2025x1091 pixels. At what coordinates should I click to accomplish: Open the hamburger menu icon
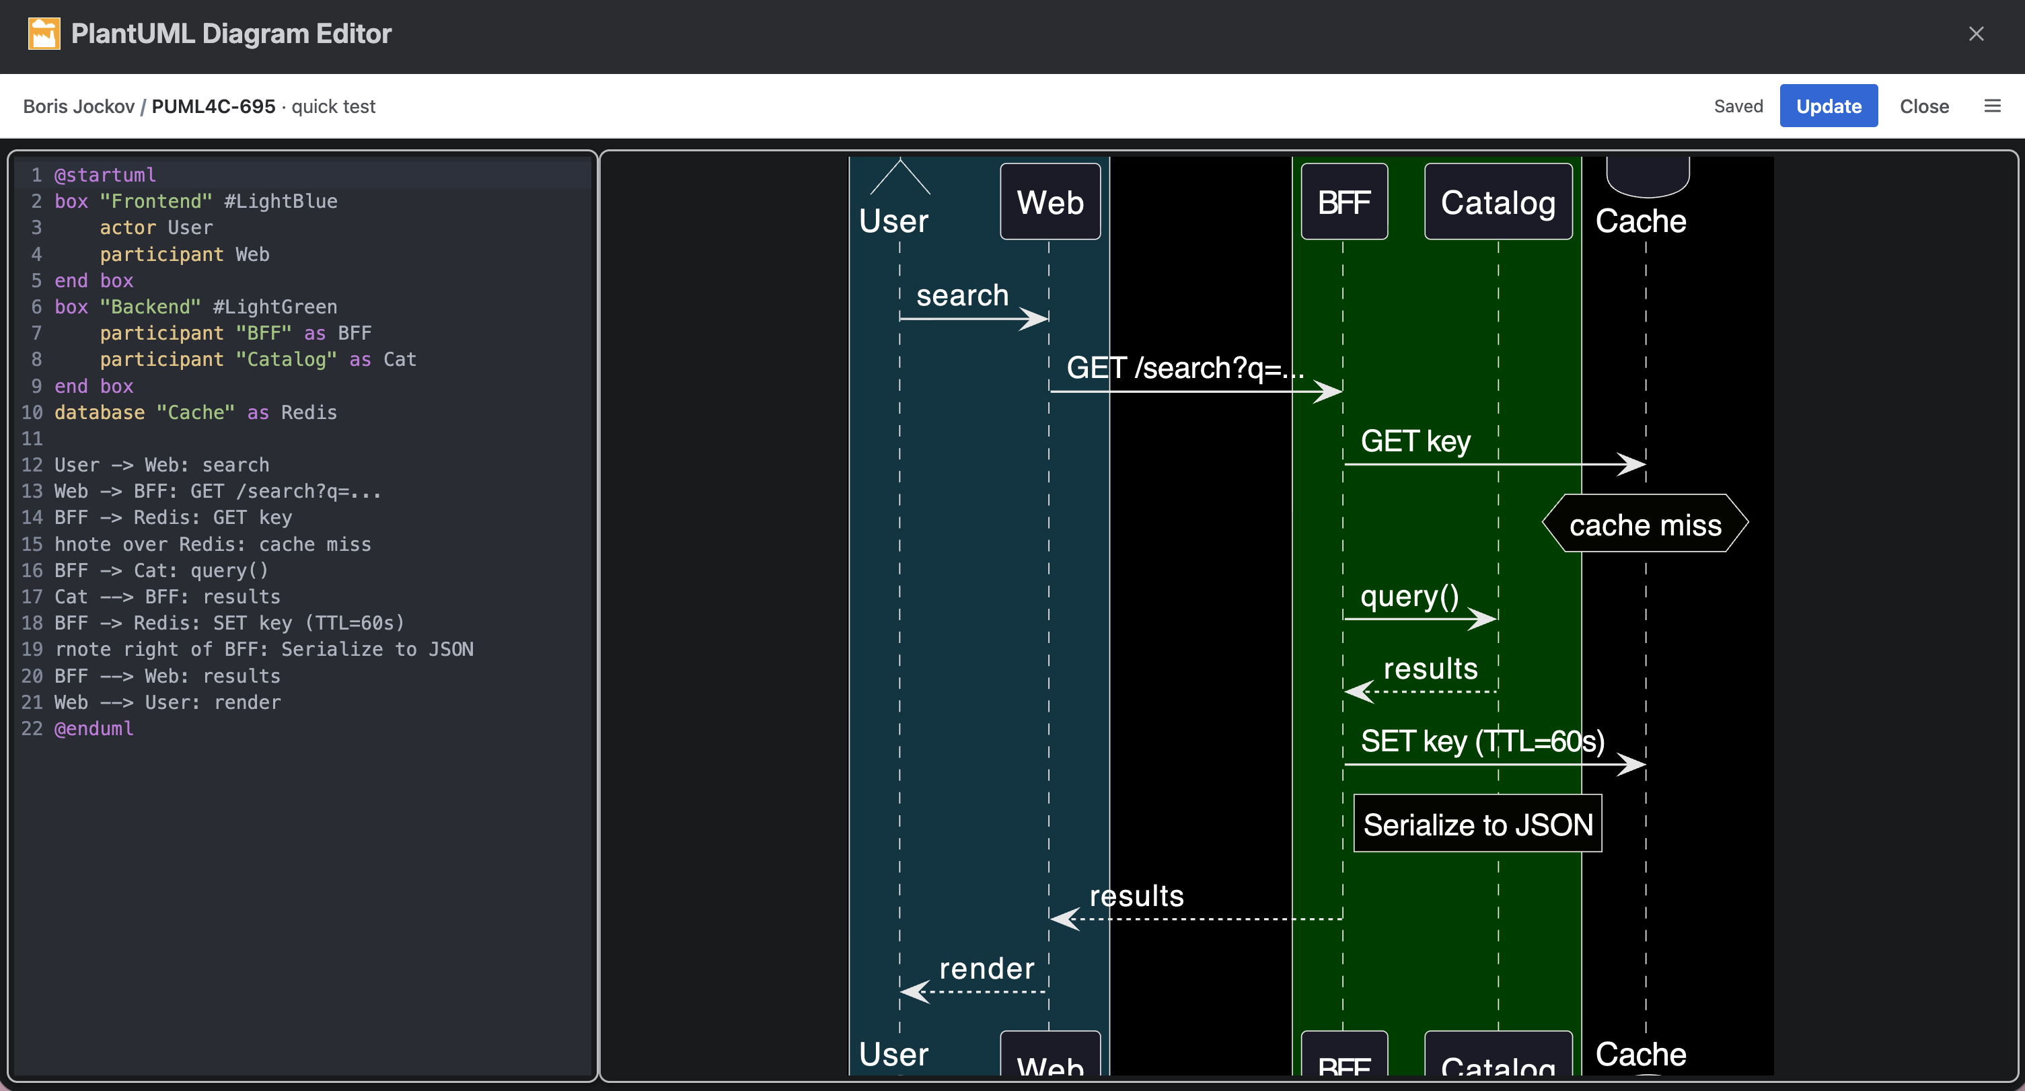[x=1992, y=106]
